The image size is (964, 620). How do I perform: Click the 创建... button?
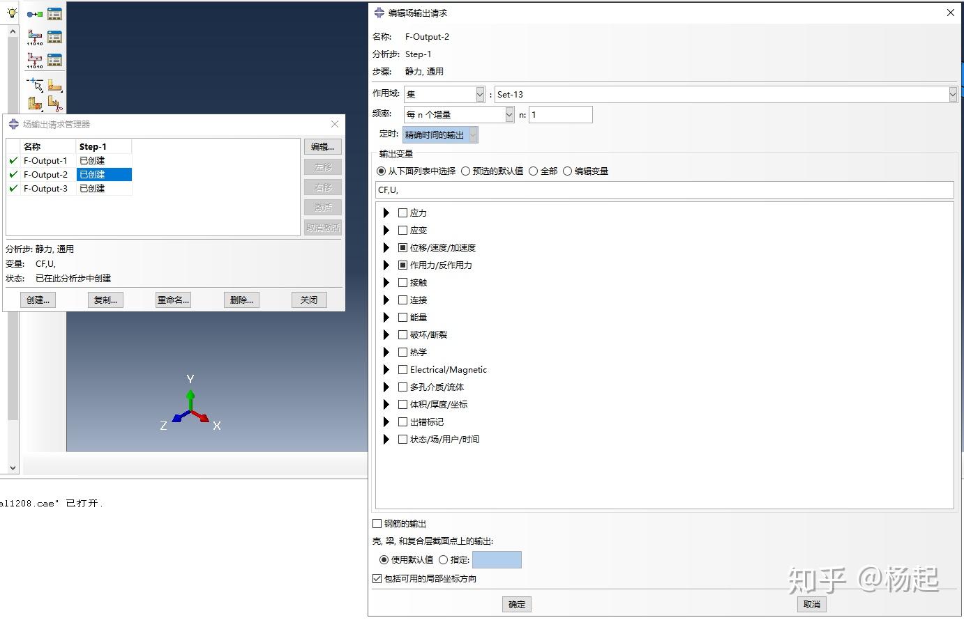(38, 300)
